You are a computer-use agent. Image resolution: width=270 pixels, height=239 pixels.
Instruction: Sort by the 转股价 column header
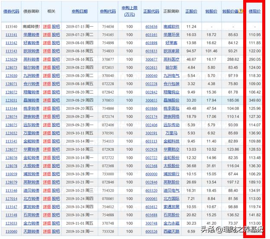point(211,11)
